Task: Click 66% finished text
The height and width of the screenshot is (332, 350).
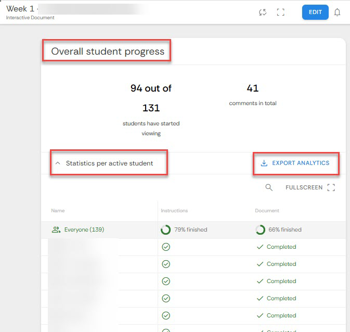Action: [285, 229]
